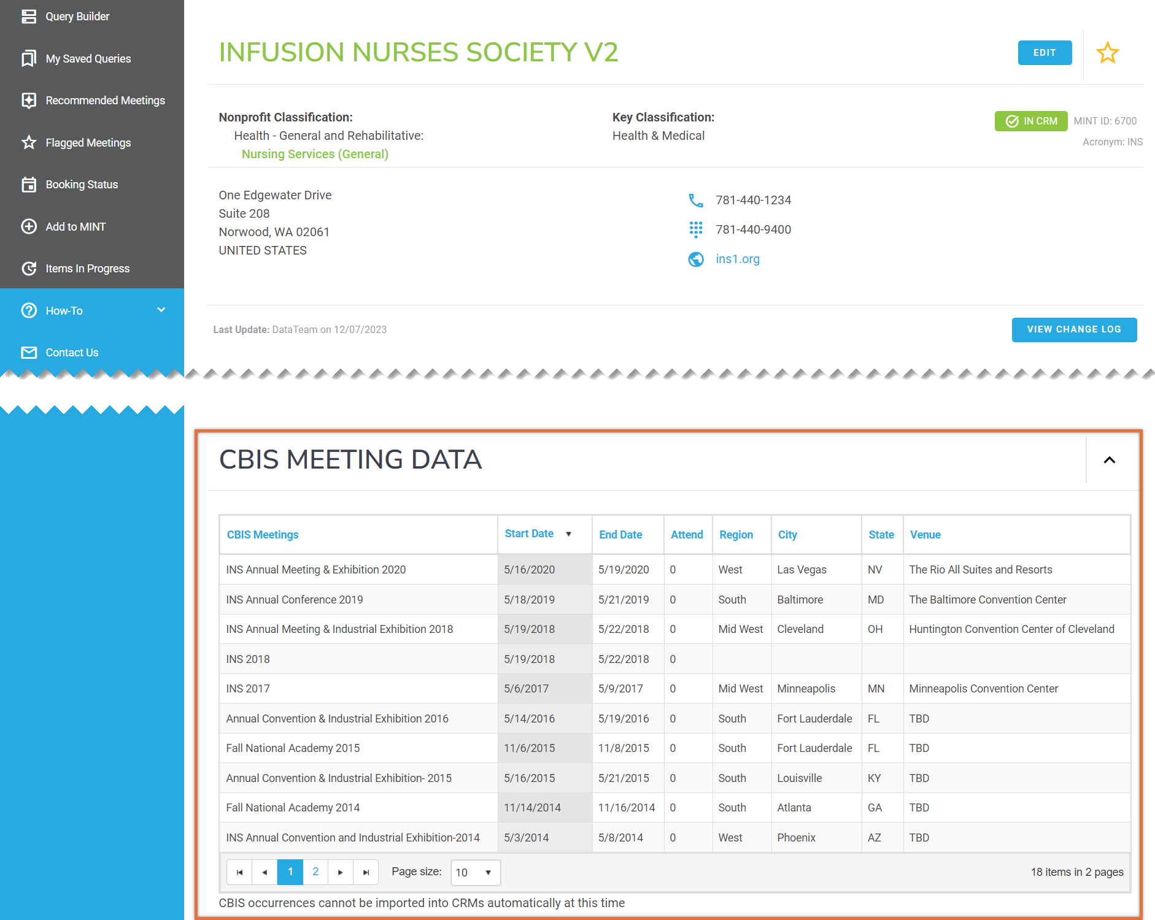This screenshot has width=1155, height=920.
Task: Click the globe website icon
Action: coord(695,259)
